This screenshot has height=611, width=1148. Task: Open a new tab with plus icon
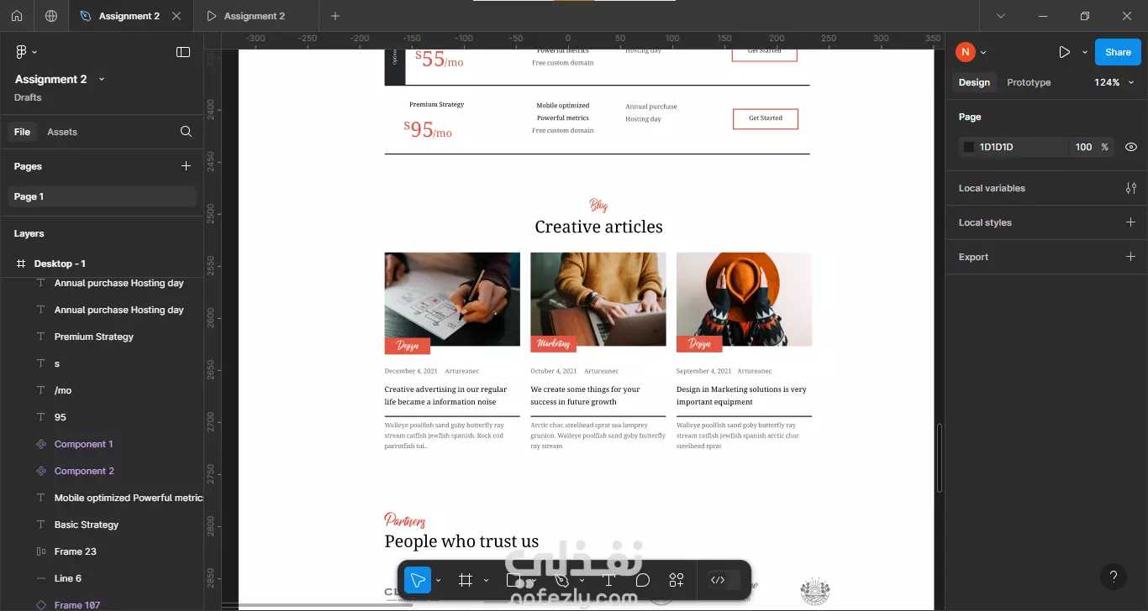pyautogui.click(x=335, y=16)
